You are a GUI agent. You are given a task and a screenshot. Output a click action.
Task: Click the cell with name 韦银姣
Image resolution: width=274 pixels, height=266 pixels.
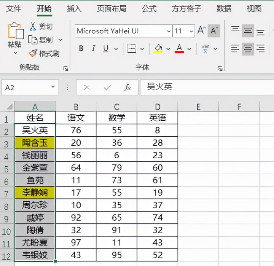(x=35, y=255)
